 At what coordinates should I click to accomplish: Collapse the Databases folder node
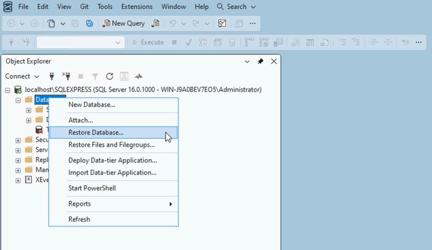(18, 100)
